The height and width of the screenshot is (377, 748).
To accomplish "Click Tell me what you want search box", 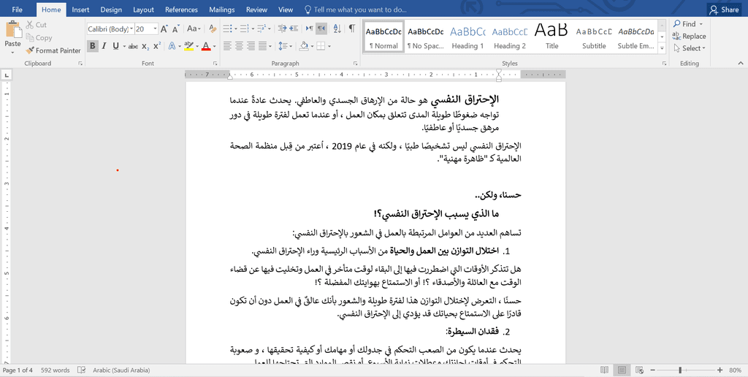I will point(356,9).
